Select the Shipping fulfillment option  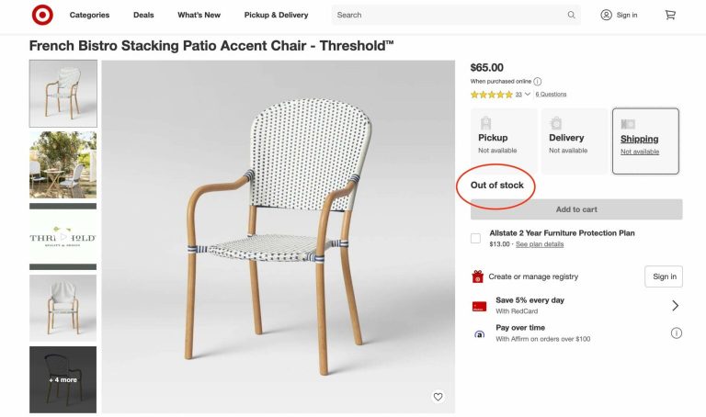click(645, 141)
